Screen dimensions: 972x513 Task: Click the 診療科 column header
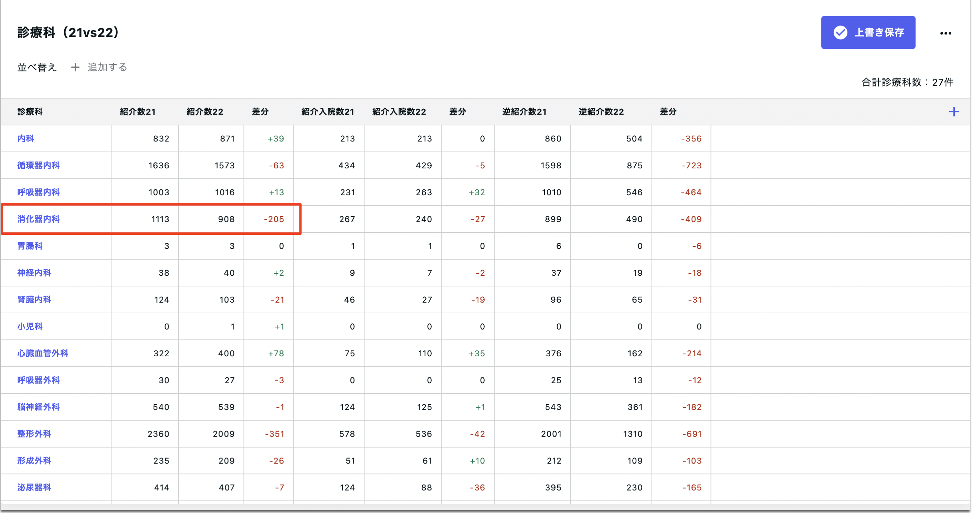tap(30, 112)
